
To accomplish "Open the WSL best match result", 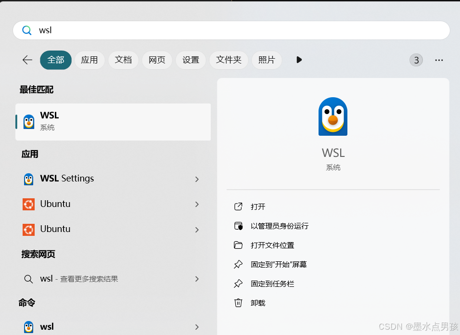I will point(113,122).
